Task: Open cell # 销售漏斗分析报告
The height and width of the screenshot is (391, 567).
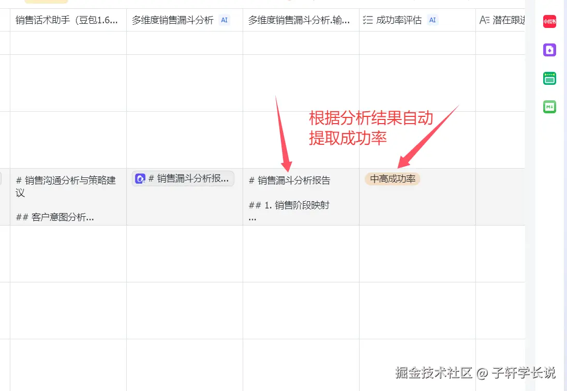Action: click(301, 197)
